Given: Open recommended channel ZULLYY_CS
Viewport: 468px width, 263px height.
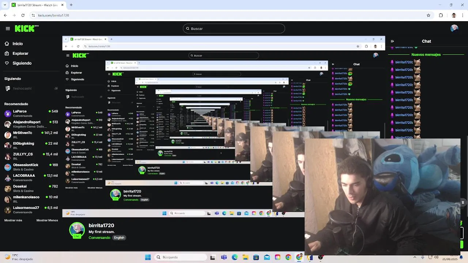Looking at the screenshot, I should 31,156.
